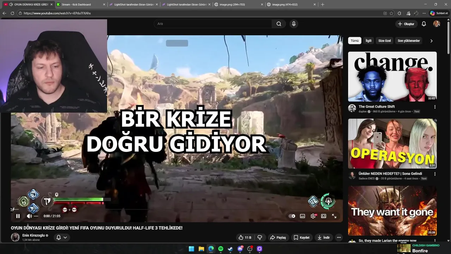Open the options menu for Ünlüler NEDEN HEDEFTE?

pyautogui.click(x=434, y=174)
